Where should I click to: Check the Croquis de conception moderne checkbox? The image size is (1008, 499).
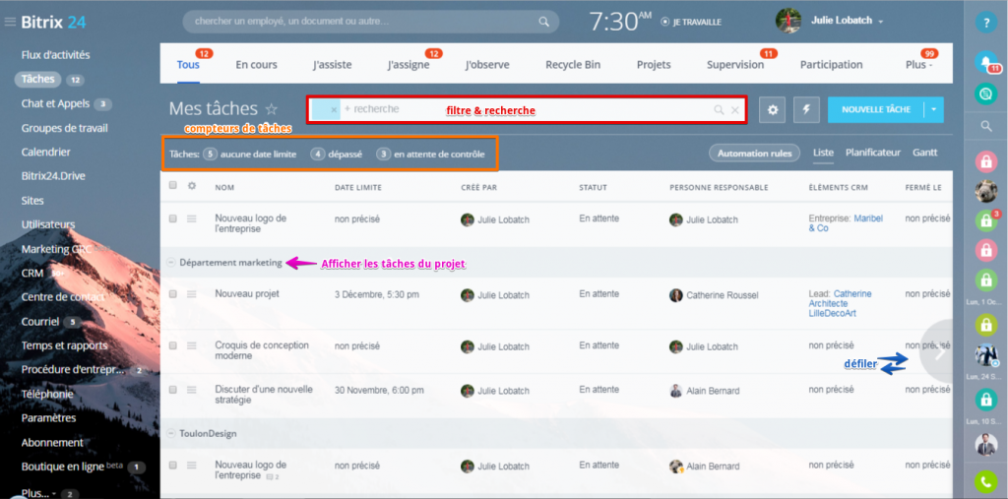tap(172, 345)
